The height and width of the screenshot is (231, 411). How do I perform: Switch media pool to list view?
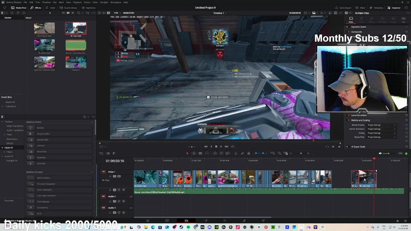pyautogui.click(x=73, y=13)
